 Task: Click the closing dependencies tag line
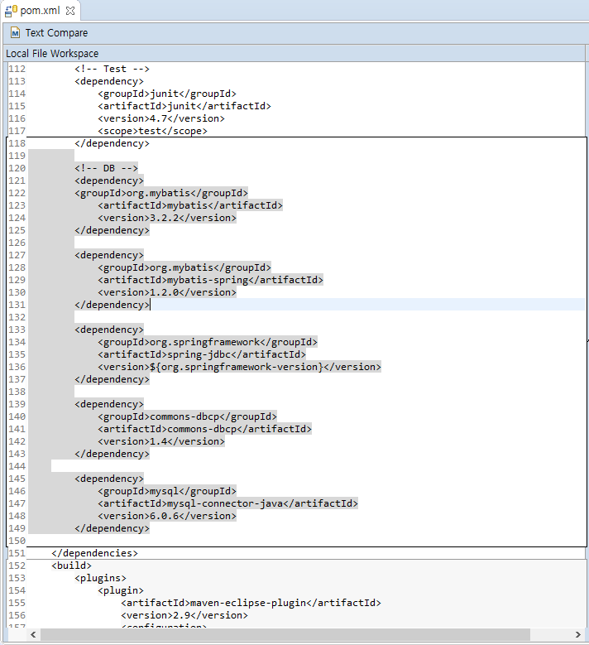point(94,553)
